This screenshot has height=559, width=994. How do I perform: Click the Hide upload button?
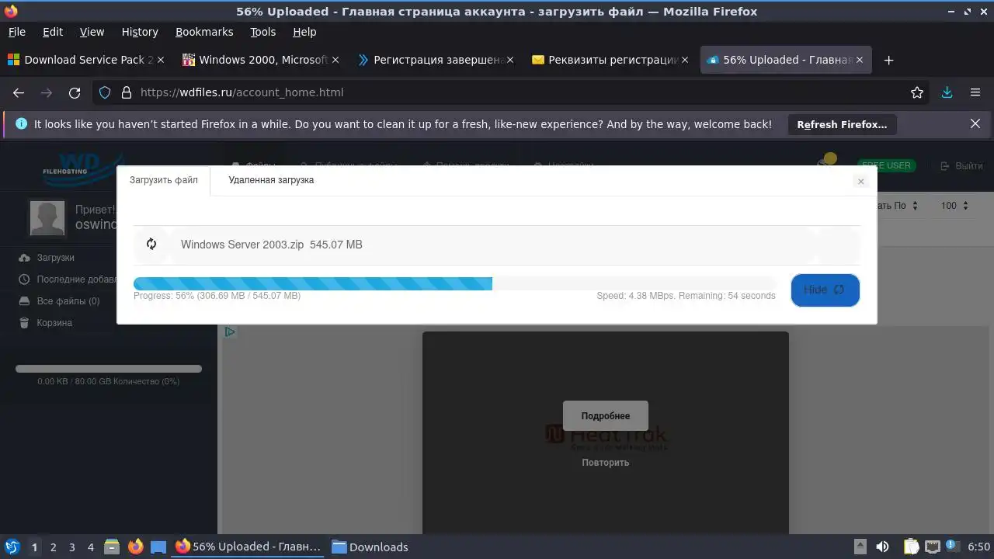coord(825,290)
